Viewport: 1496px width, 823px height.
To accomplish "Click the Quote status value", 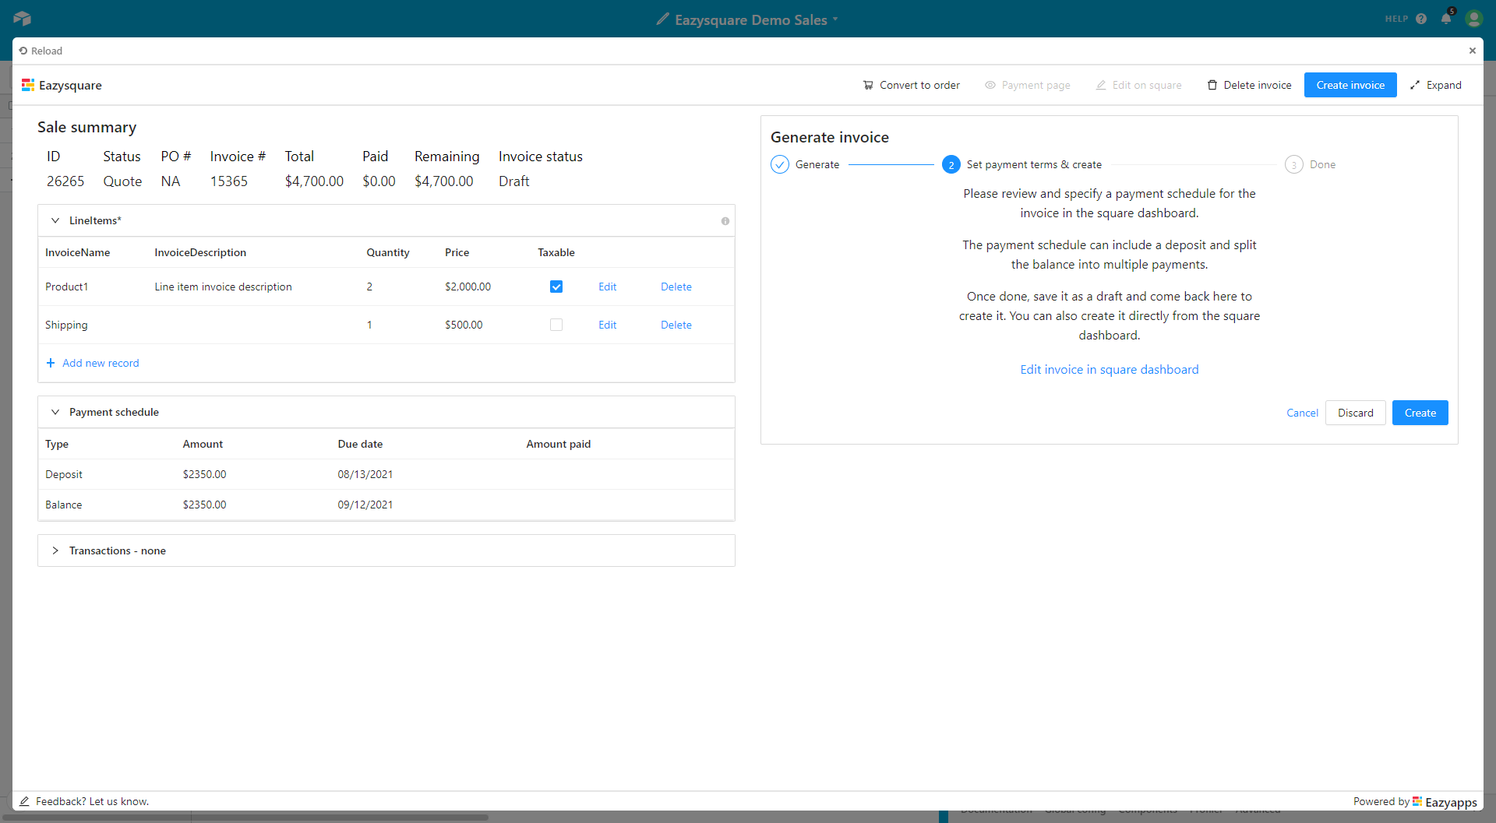I will pos(122,181).
